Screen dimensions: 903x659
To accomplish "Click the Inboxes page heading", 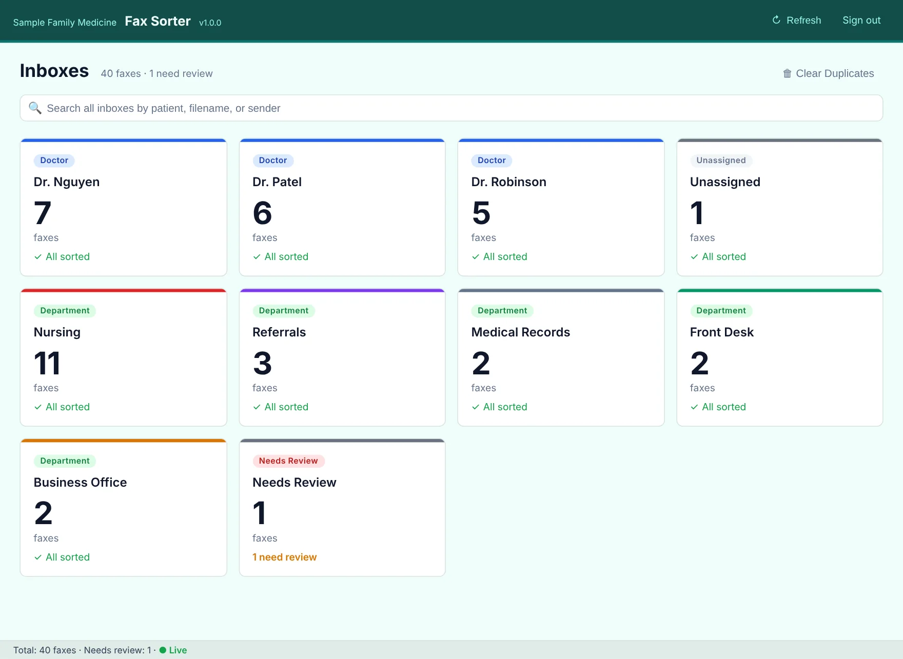I will pos(54,71).
